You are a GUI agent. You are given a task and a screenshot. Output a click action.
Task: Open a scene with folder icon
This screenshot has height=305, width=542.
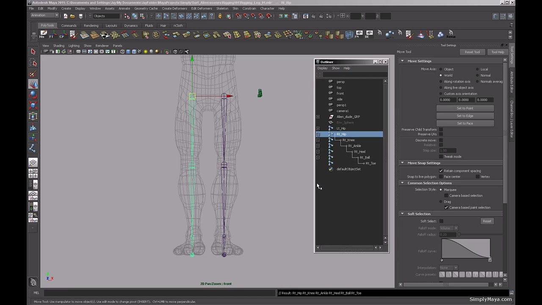(x=73, y=16)
